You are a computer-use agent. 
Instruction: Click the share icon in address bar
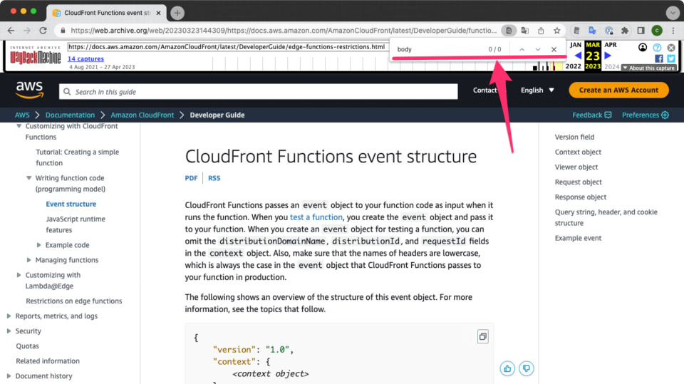(541, 31)
